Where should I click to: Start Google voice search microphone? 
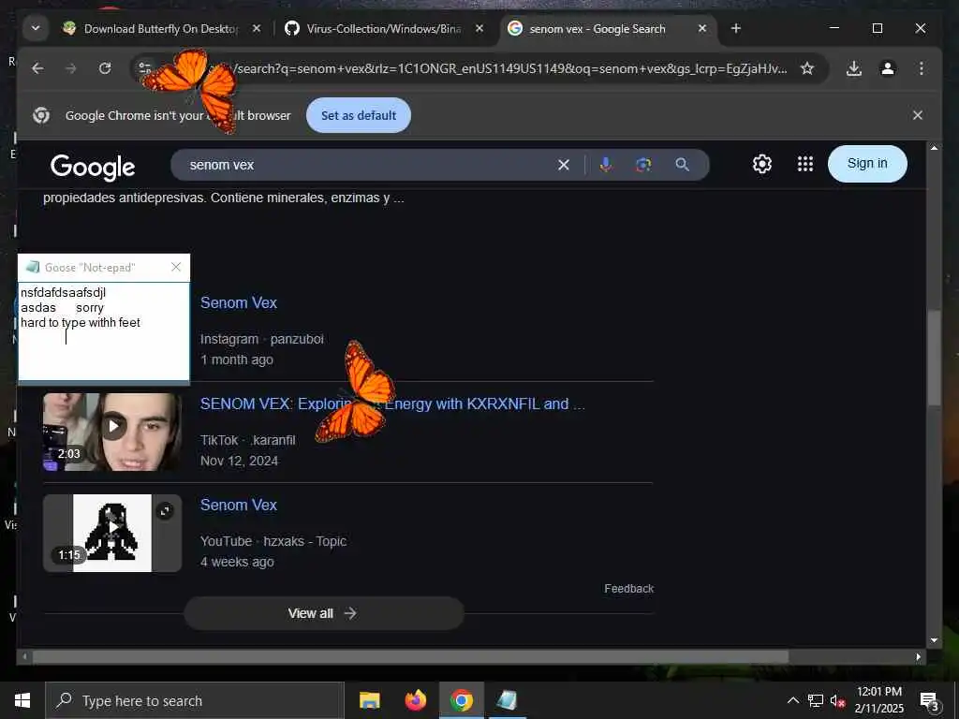pyautogui.click(x=606, y=165)
